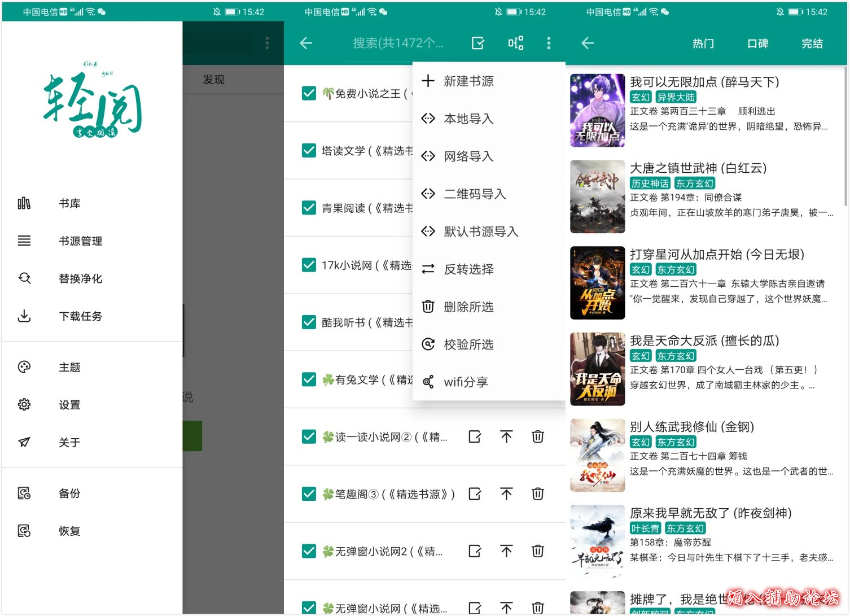Click the 关于 paper-plane icon
Screen dimensions: 850x616
24,442
